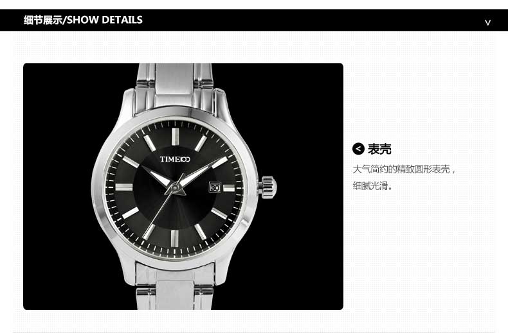The width and height of the screenshot is (508, 333).
Task: Click the upper metal bracelet band
Action: 175,85
